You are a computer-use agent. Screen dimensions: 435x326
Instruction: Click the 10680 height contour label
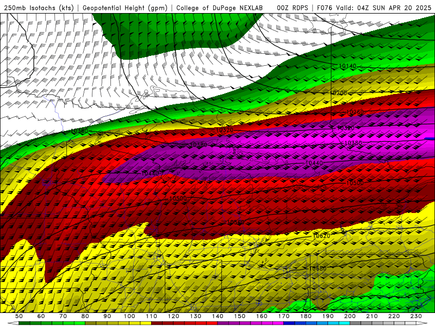(x=318, y=268)
